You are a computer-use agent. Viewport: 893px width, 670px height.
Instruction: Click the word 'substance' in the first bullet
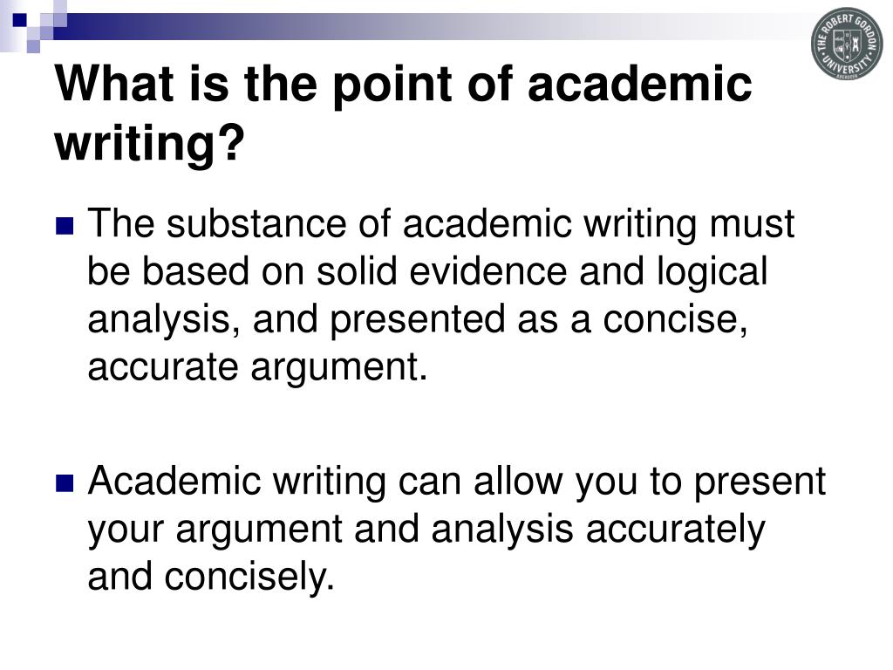pyautogui.click(x=256, y=222)
